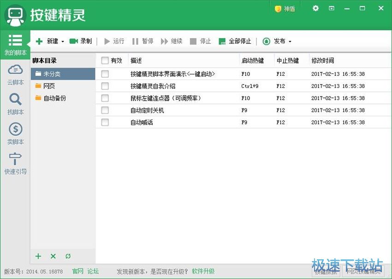Click F12 stop hotkey of 自动喊话

(x=280, y=122)
